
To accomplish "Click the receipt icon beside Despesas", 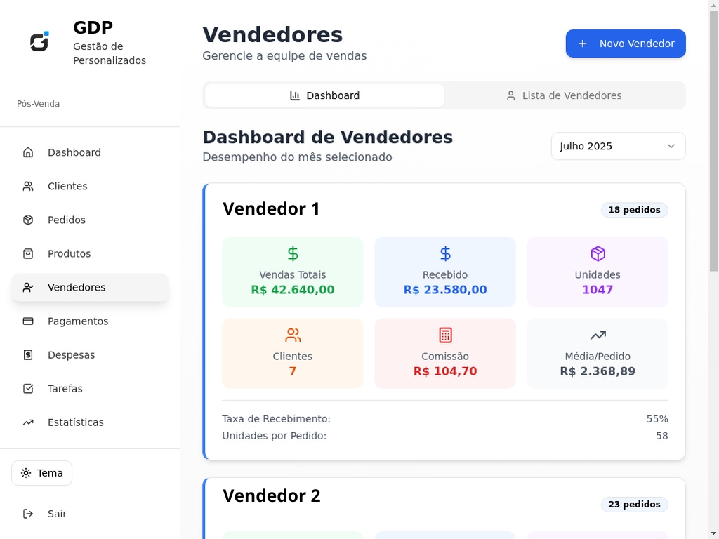I will (x=28, y=354).
